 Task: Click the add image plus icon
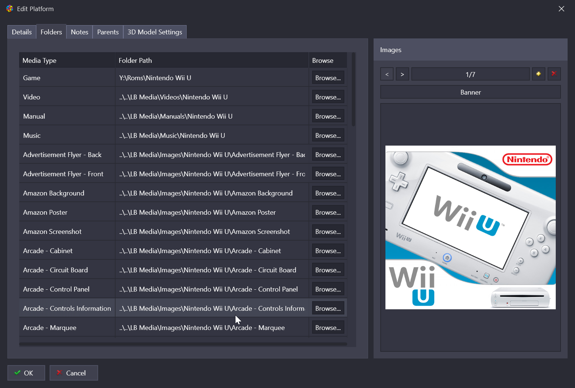[x=538, y=74]
